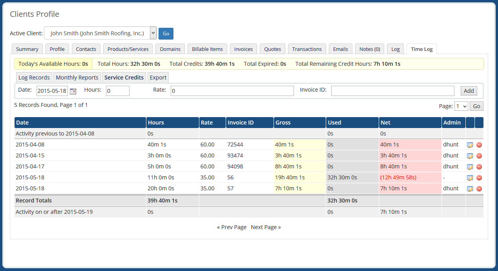Viewport: 498px width, 271px height.
Task: Delete the credit record for Invoice 56
Action: point(479,177)
